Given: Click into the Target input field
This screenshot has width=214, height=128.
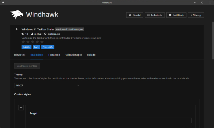Looking at the screenshot, I should coord(110,121).
